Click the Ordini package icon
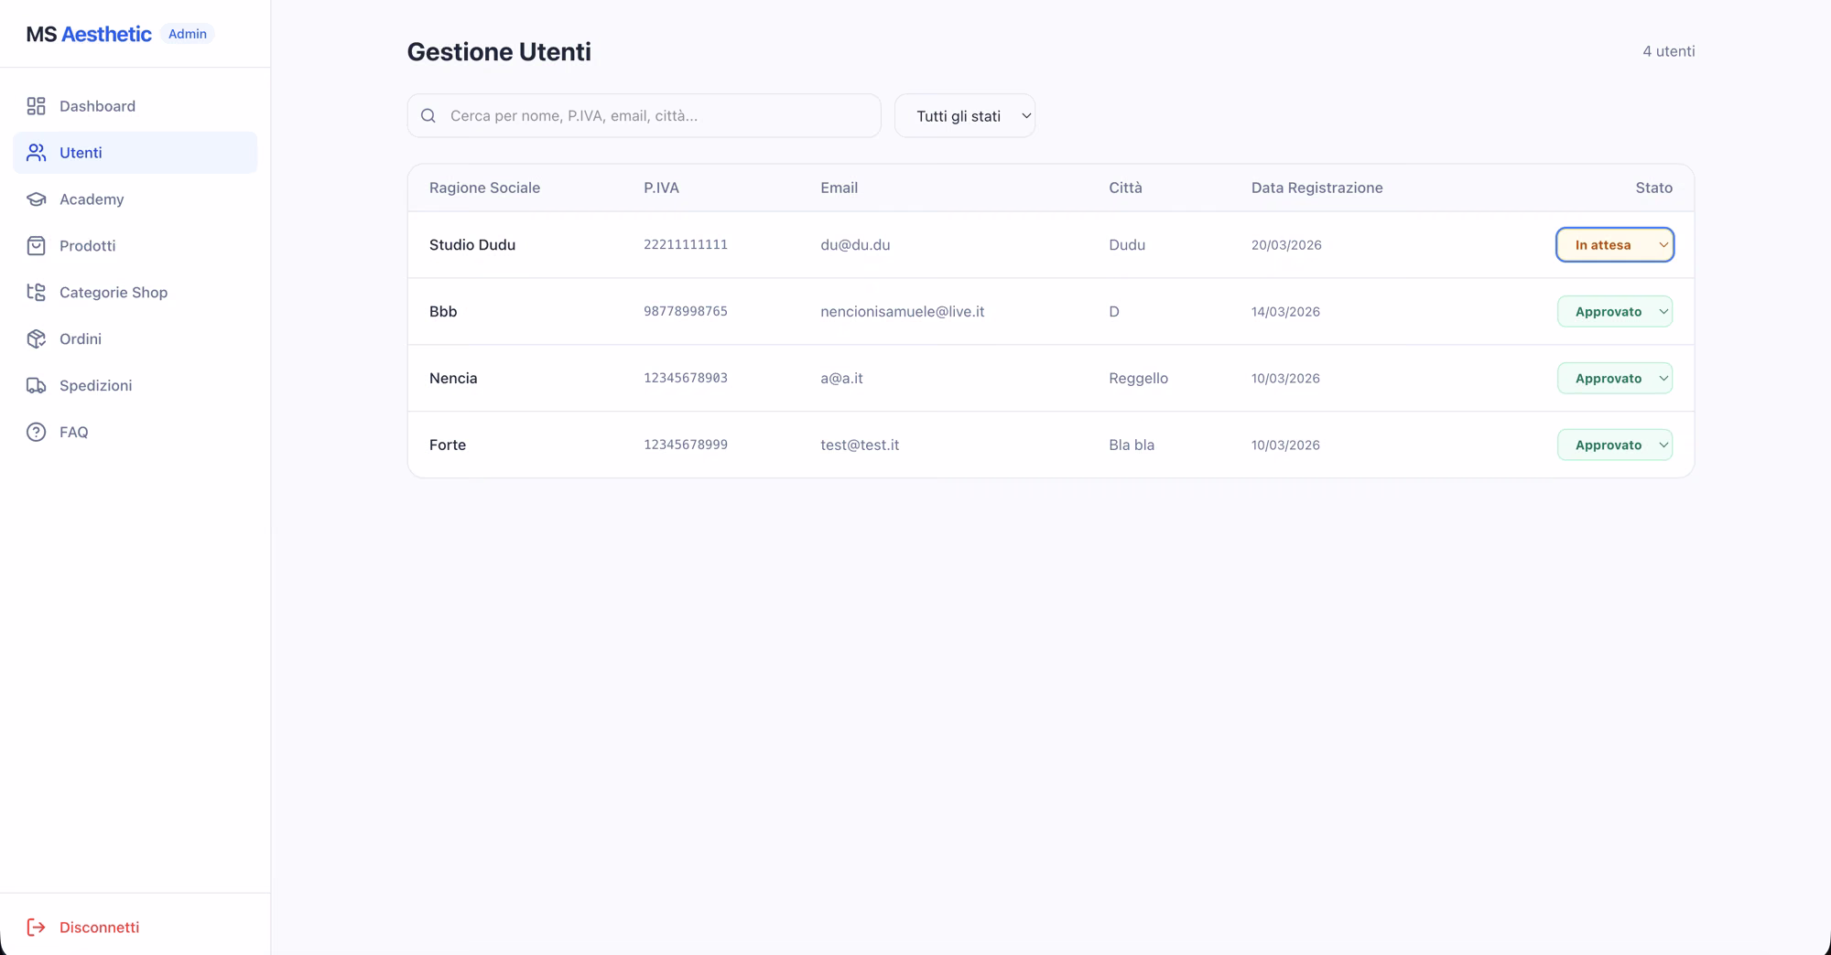The width and height of the screenshot is (1831, 955). 36,339
